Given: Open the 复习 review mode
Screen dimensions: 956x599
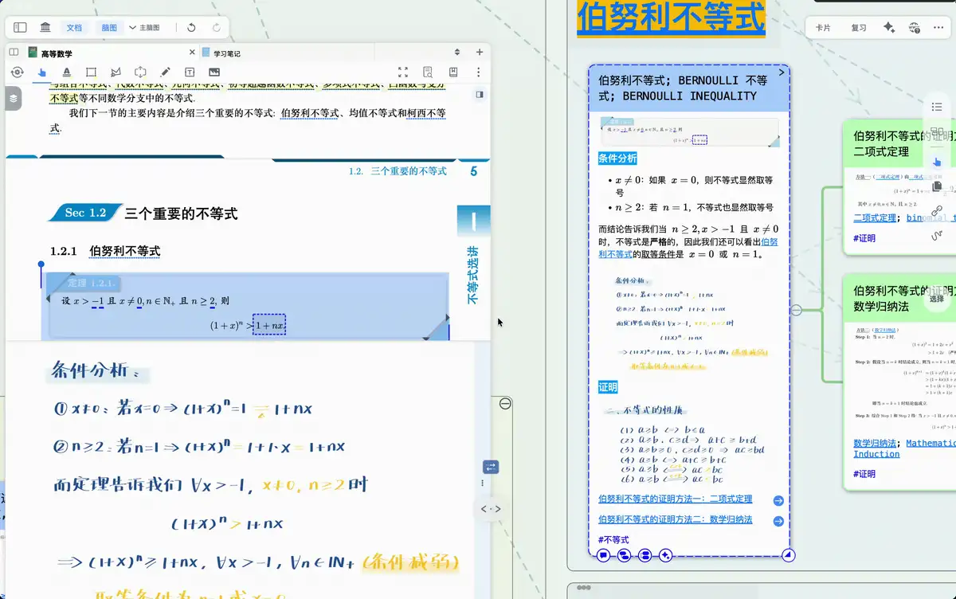Looking at the screenshot, I should point(858,28).
